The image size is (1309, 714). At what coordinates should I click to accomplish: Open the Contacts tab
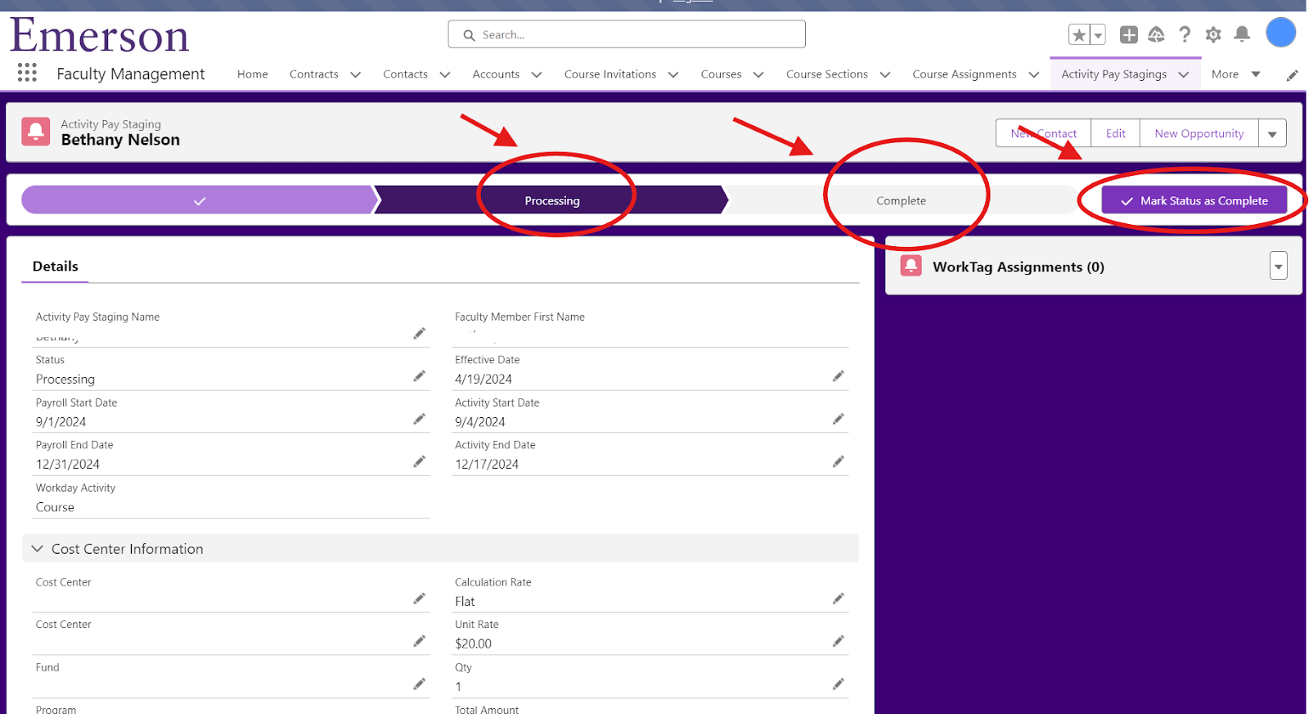point(405,74)
